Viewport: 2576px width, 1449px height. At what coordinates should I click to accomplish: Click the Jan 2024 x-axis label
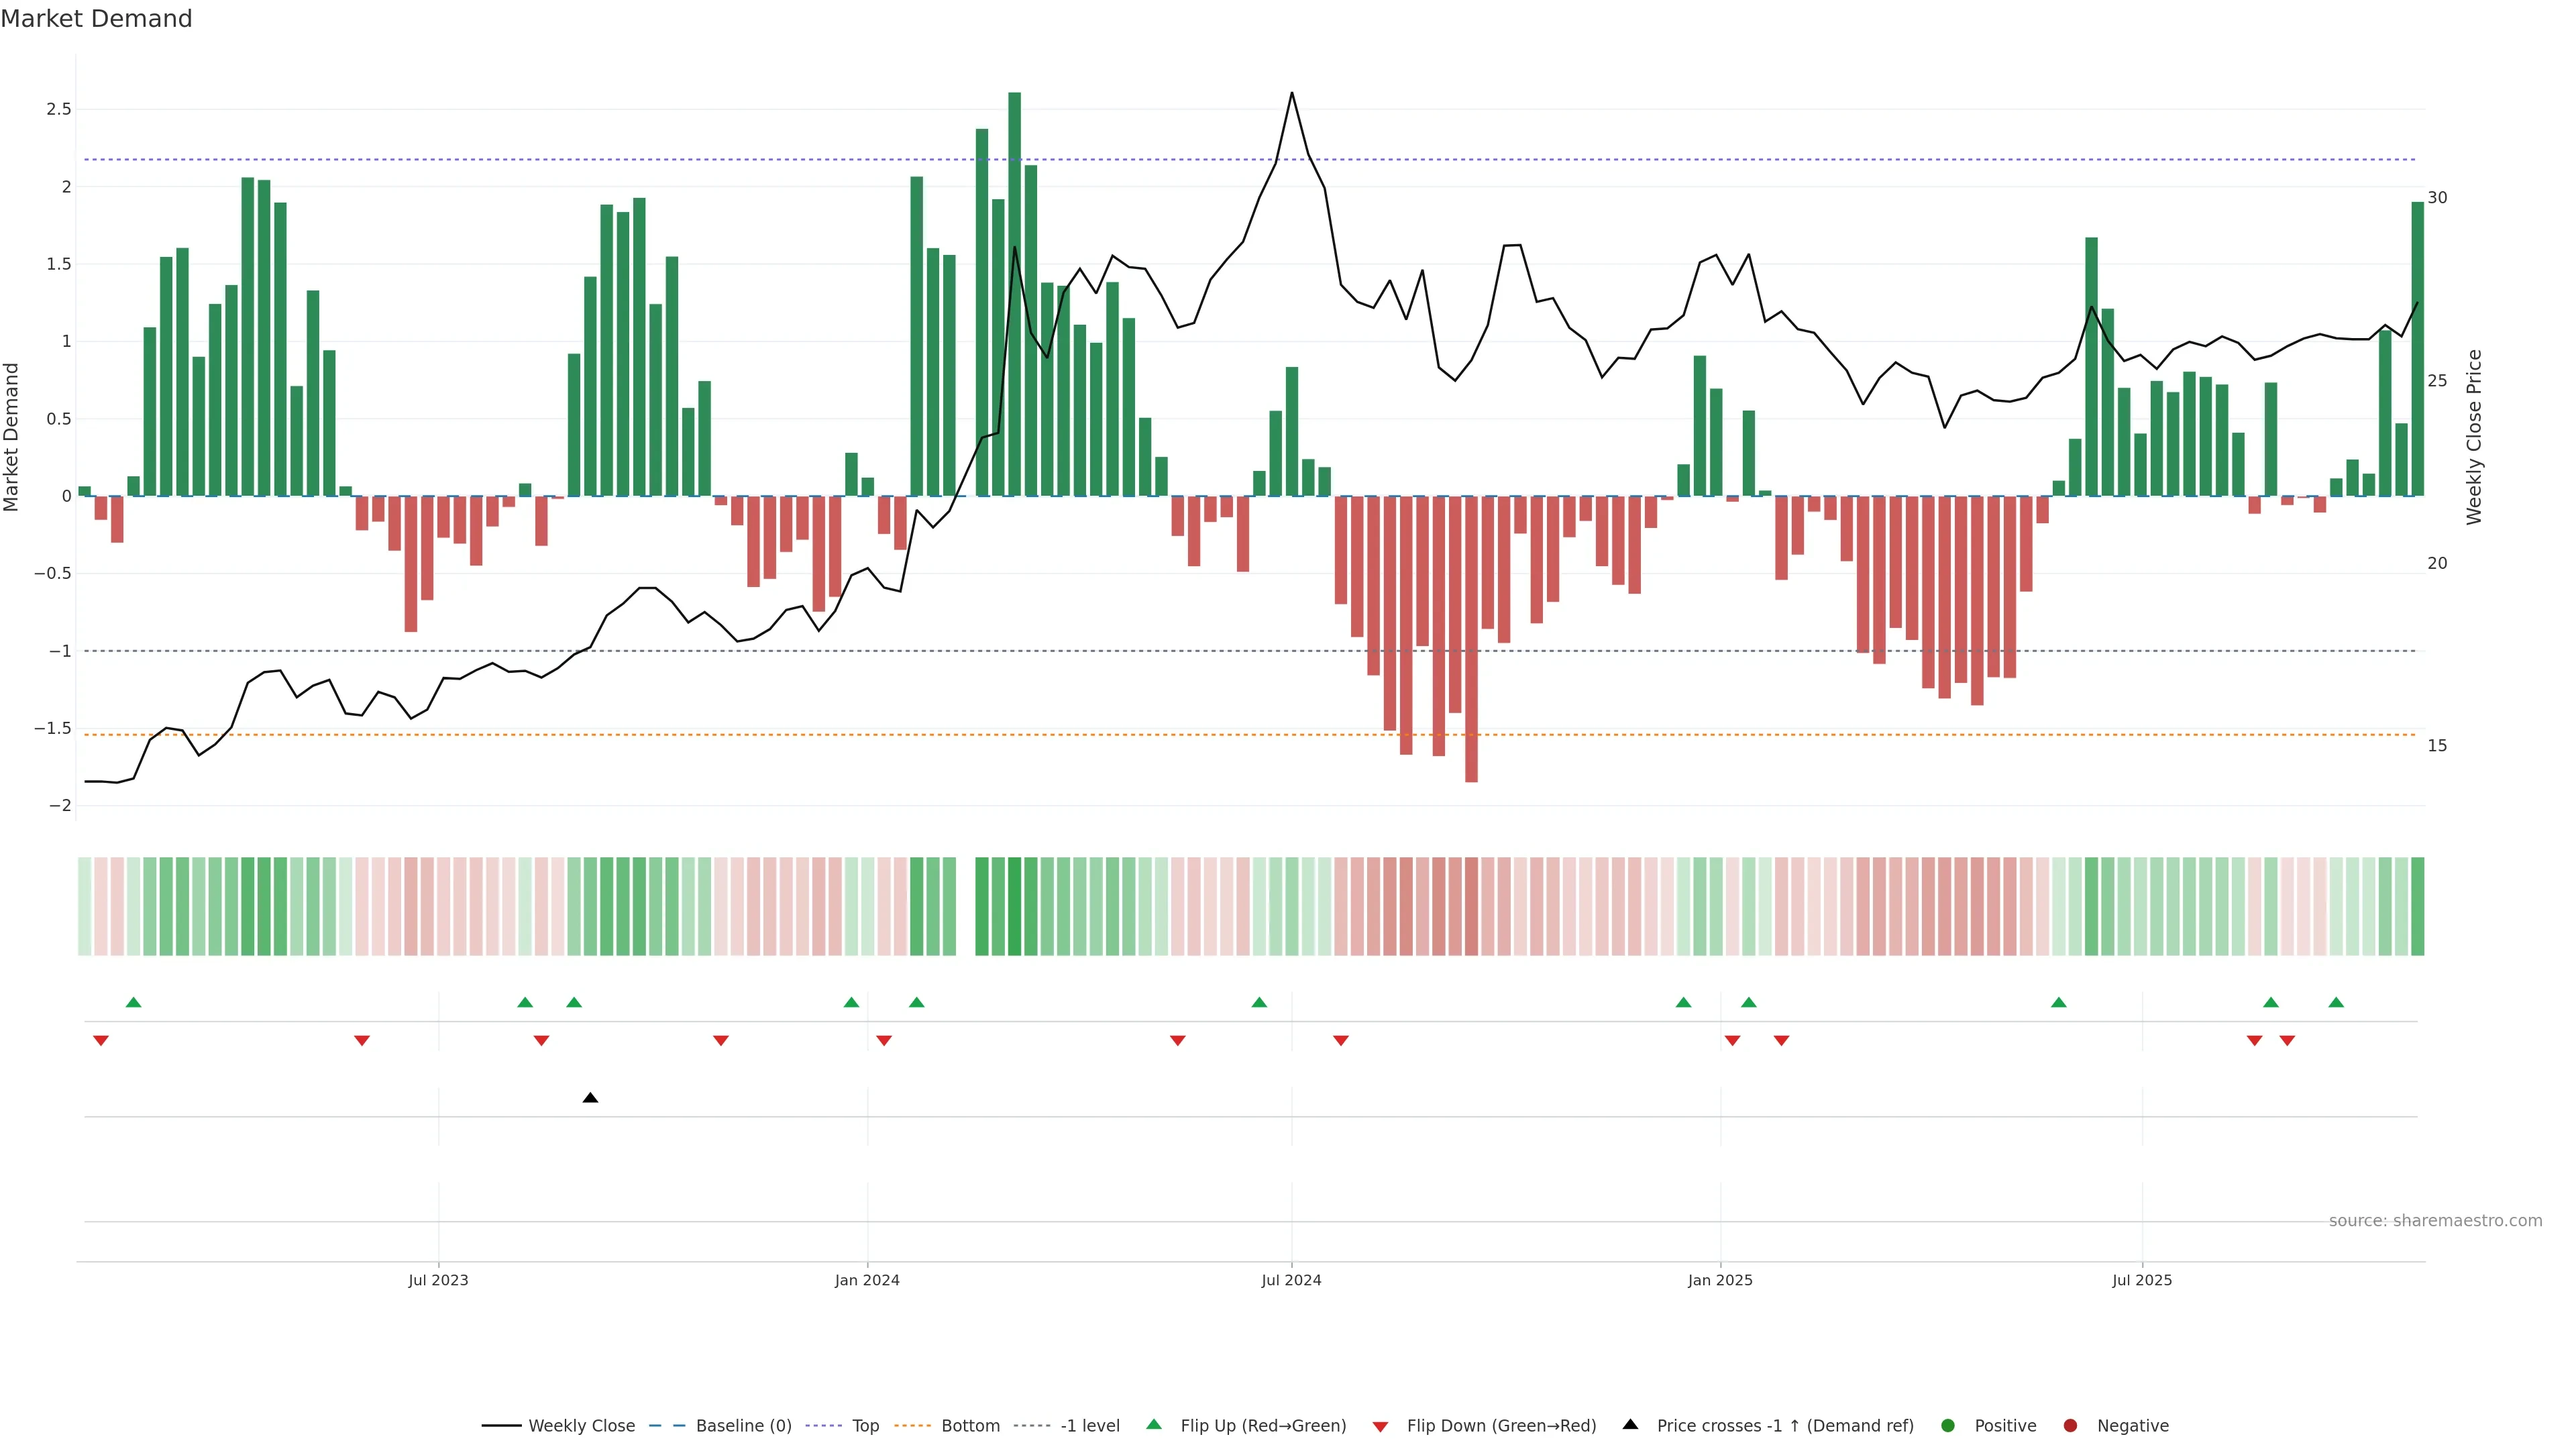click(867, 1280)
